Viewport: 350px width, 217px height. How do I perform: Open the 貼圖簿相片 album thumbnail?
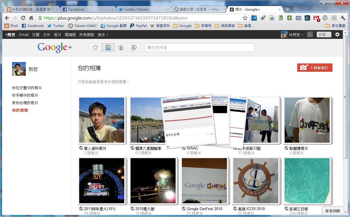tap(307, 120)
